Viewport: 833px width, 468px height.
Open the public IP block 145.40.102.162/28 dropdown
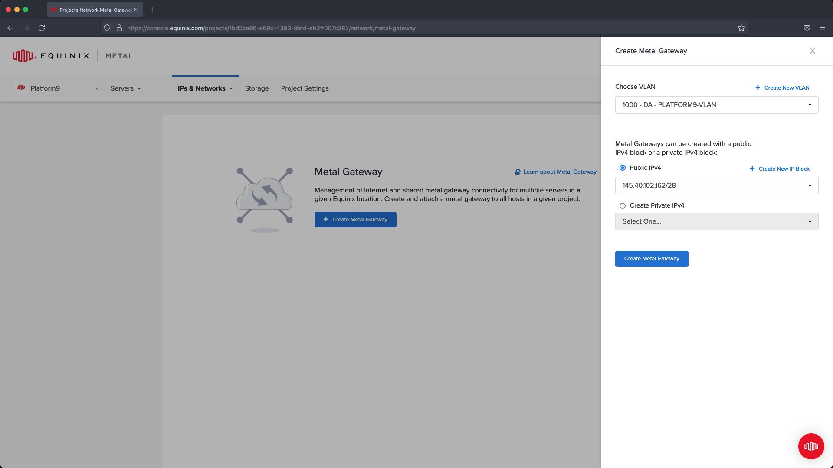(x=716, y=185)
